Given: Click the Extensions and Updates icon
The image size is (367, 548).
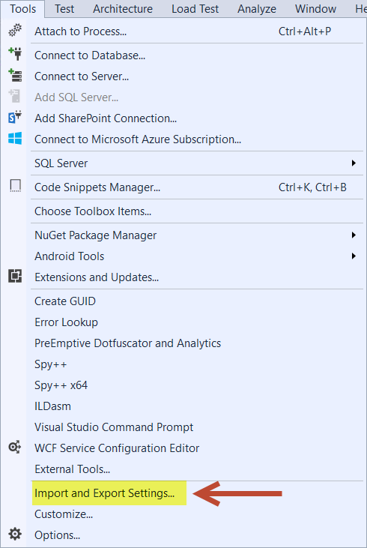Looking at the screenshot, I should click(15, 276).
